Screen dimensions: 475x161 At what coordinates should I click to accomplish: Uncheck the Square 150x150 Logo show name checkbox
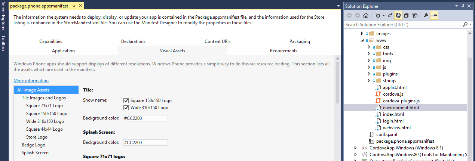click(126, 100)
